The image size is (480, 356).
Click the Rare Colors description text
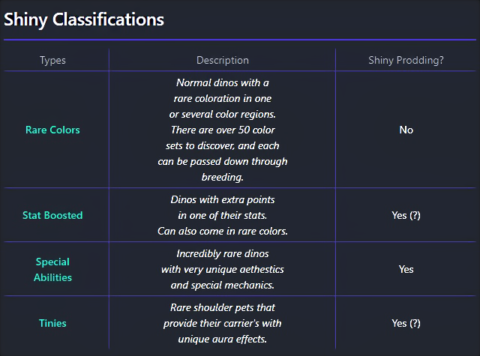tap(223, 130)
